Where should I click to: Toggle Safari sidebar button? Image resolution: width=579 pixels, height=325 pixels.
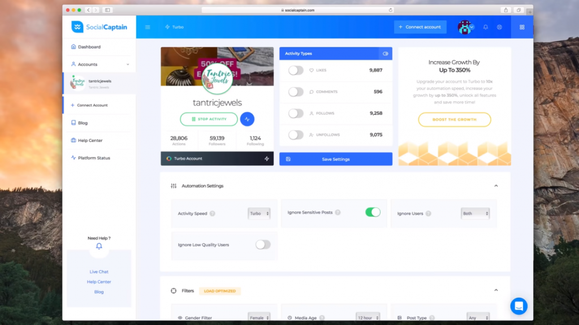coord(107,10)
